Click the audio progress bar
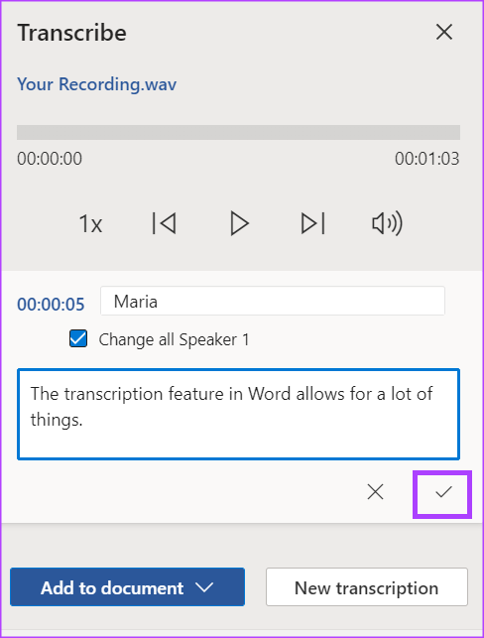484x638 pixels. [x=238, y=133]
